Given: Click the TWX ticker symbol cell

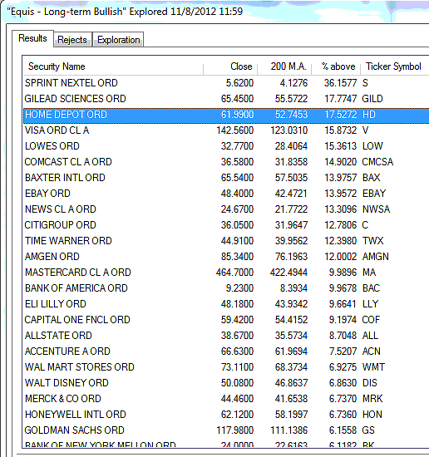Looking at the screenshot, I should click(x=373, y=241).
